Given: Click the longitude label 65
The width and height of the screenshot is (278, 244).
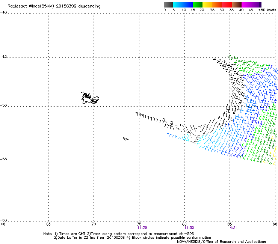Looking at the screenshot, I should (x=48, y=224).
